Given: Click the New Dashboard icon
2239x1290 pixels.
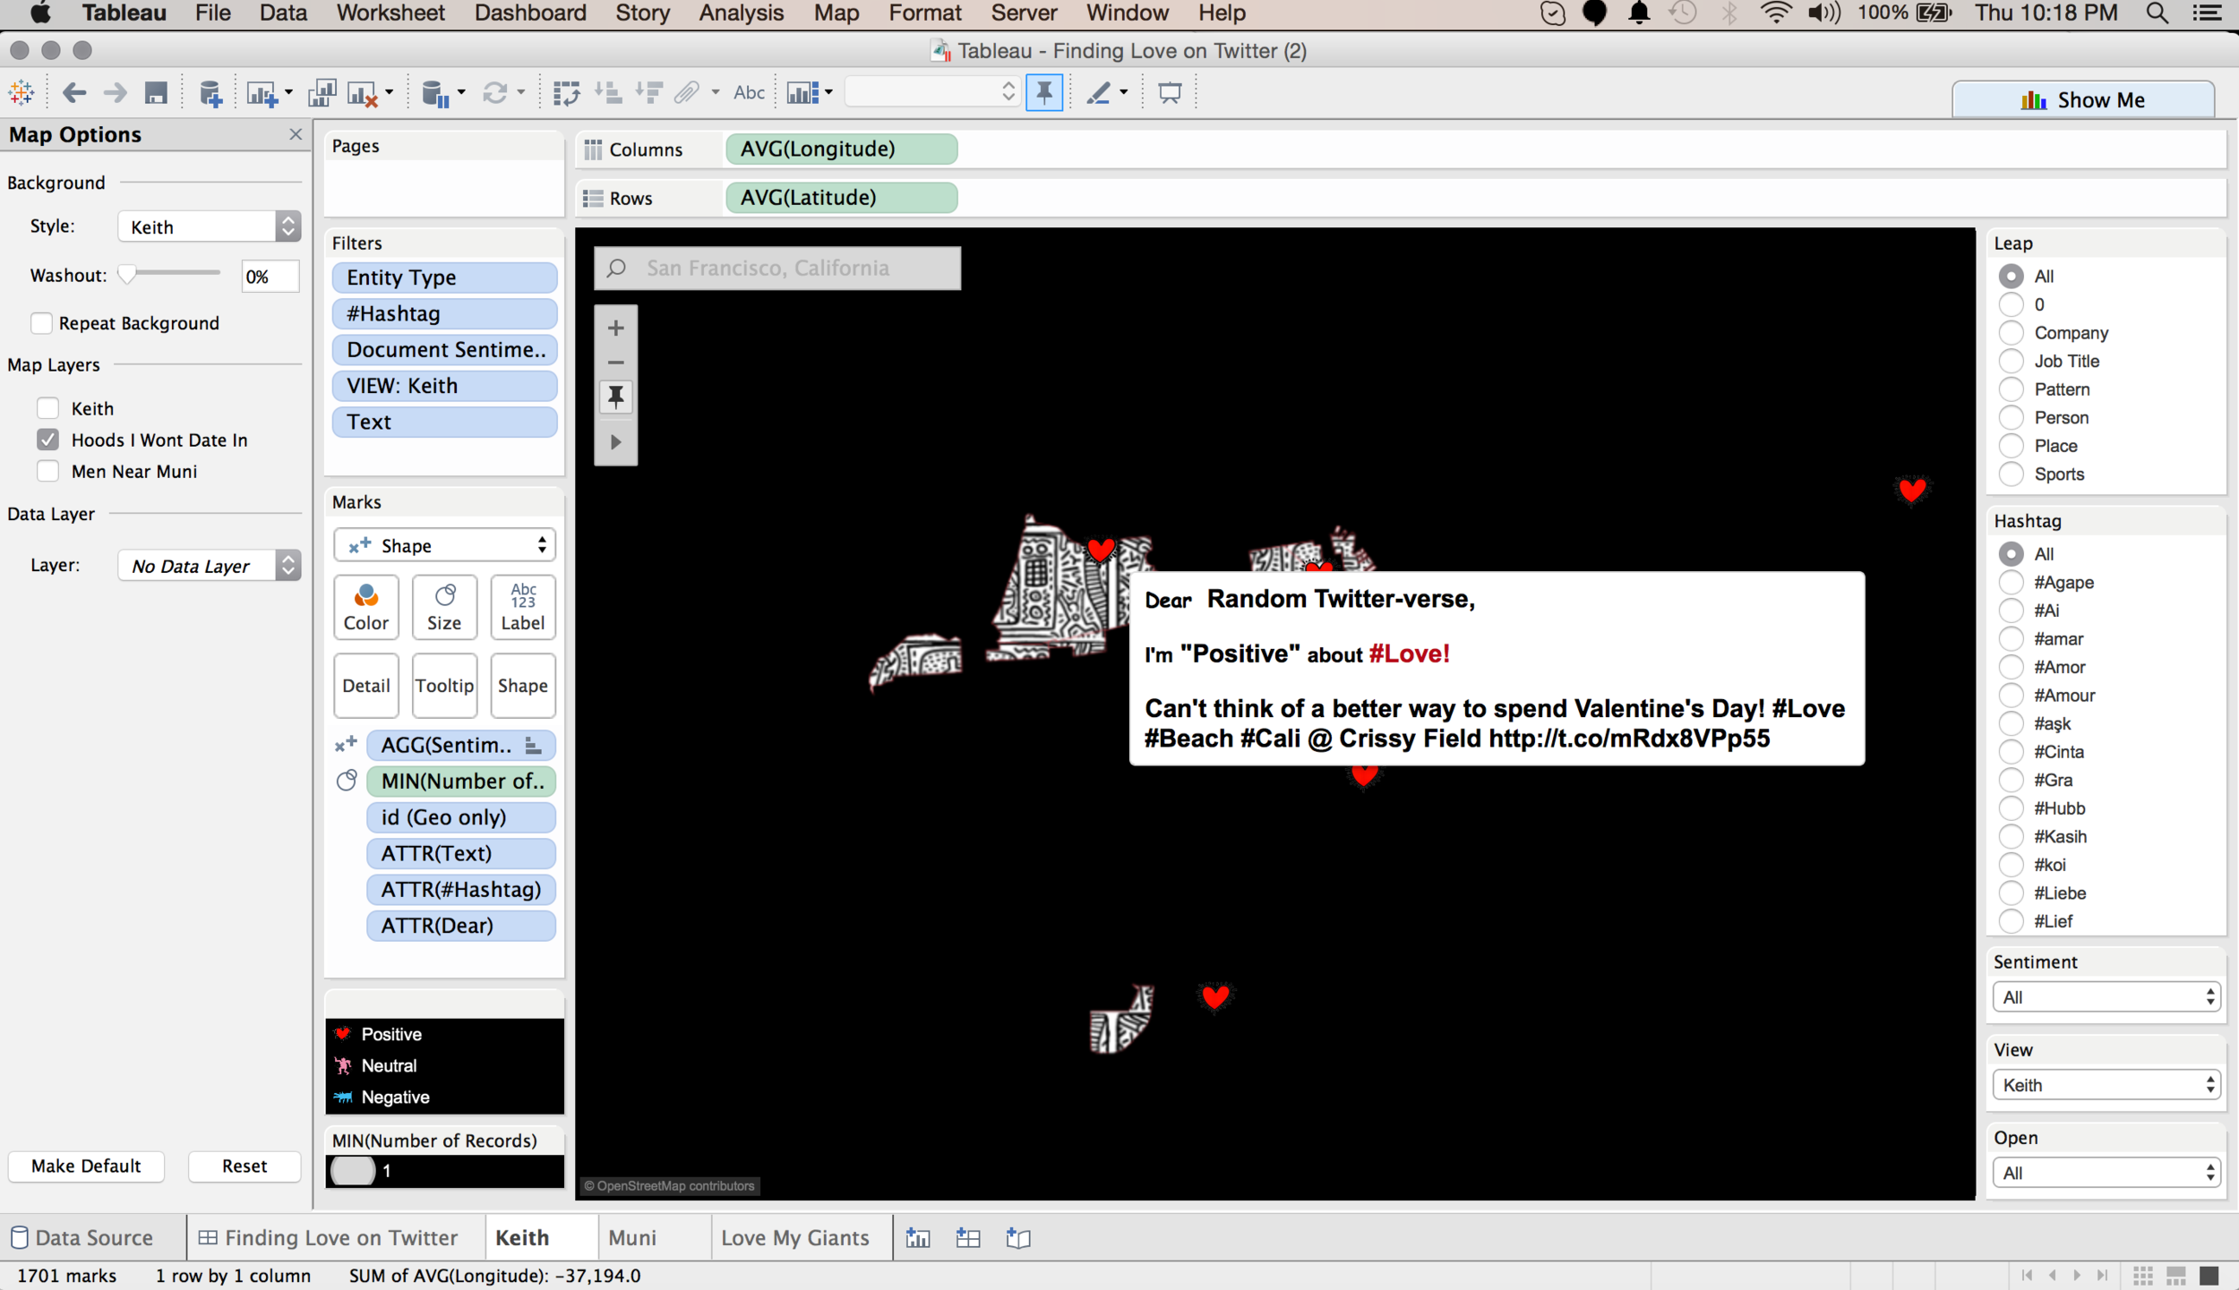Looking at the screenshot, I should (x=968, y=1238).
